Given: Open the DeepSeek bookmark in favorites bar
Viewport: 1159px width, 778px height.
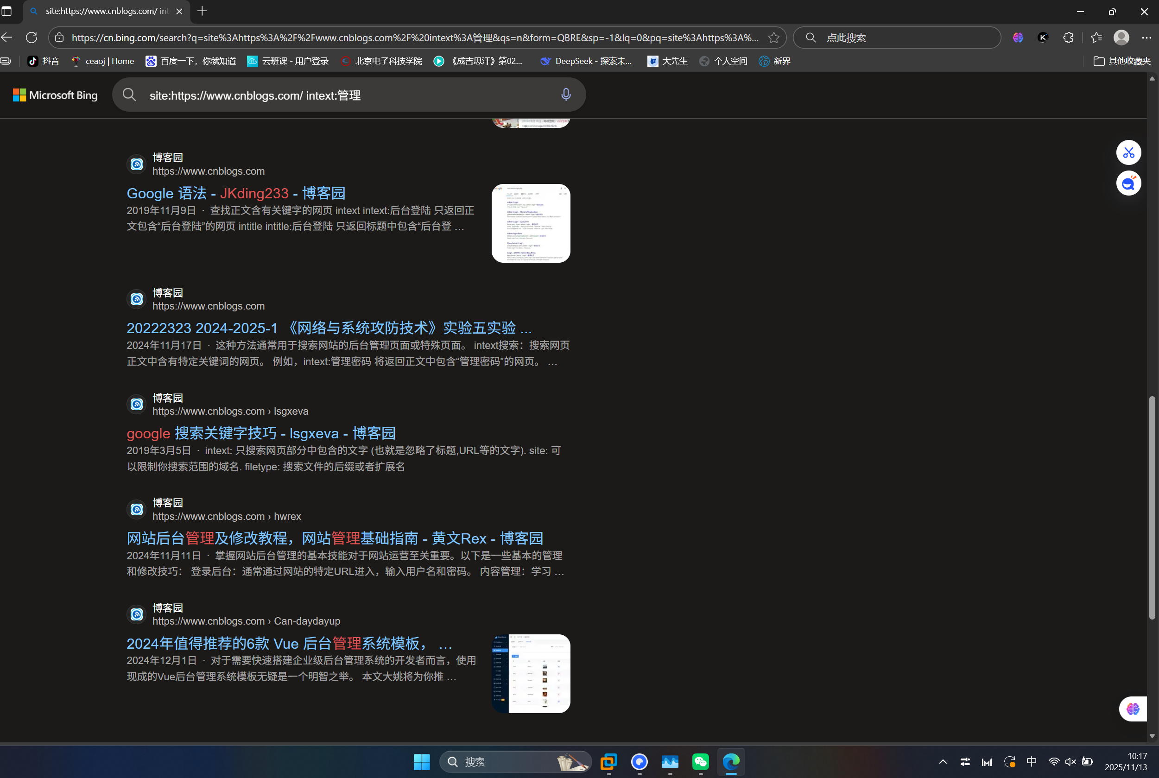Looking at the screenshot, I should 585,61.
